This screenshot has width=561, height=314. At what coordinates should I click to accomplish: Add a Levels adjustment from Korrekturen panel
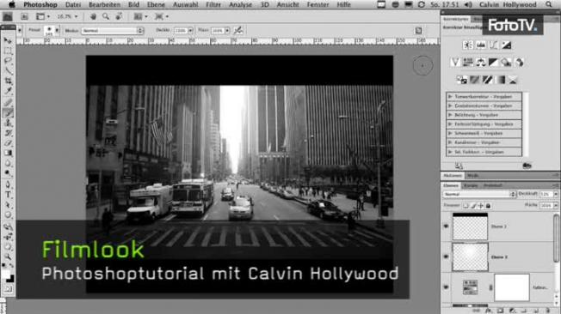pos(480,45)
